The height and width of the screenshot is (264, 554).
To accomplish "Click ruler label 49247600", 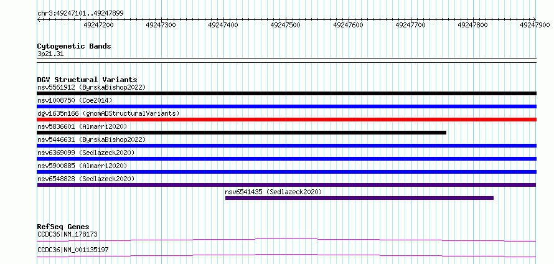I will 348,25.
